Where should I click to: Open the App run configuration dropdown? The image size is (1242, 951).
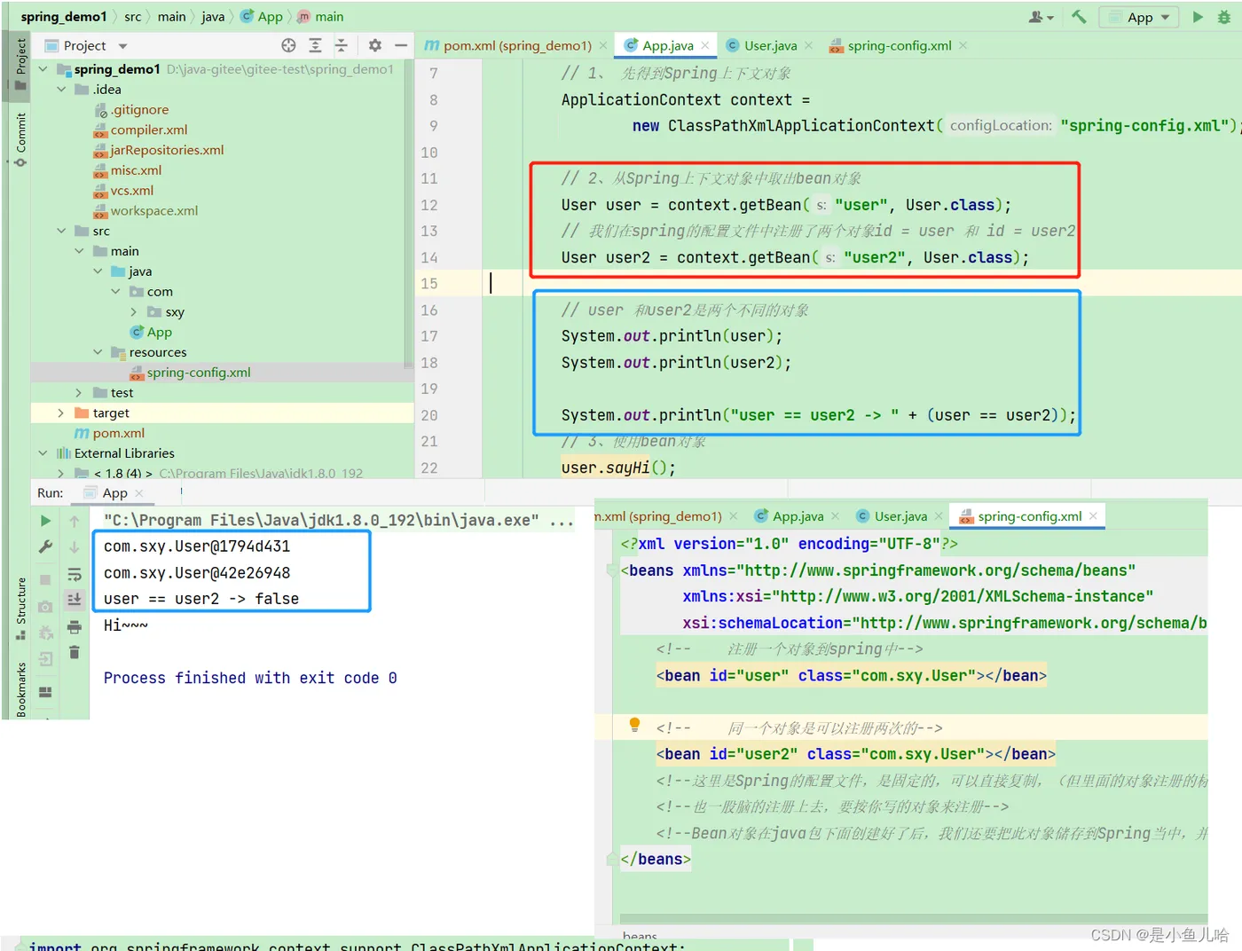click(1140, 17)
